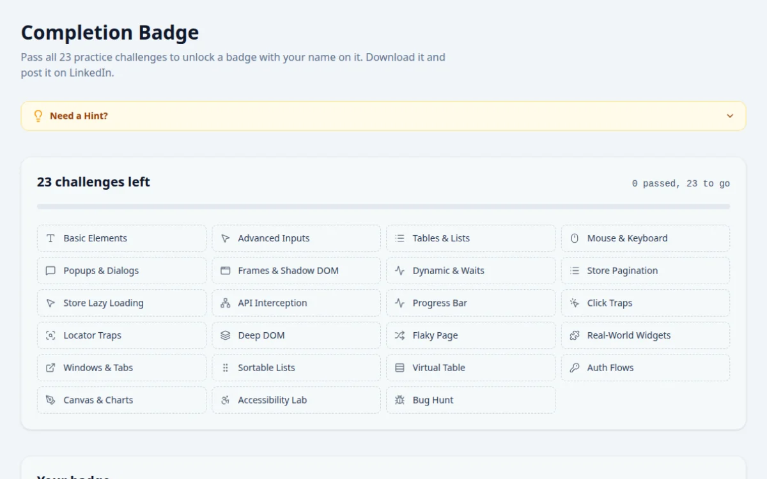Image resolution: width=767 pixels, height=479 pixels.
Task: Click the Virtual Table label
Action: (x=439, y=368)
